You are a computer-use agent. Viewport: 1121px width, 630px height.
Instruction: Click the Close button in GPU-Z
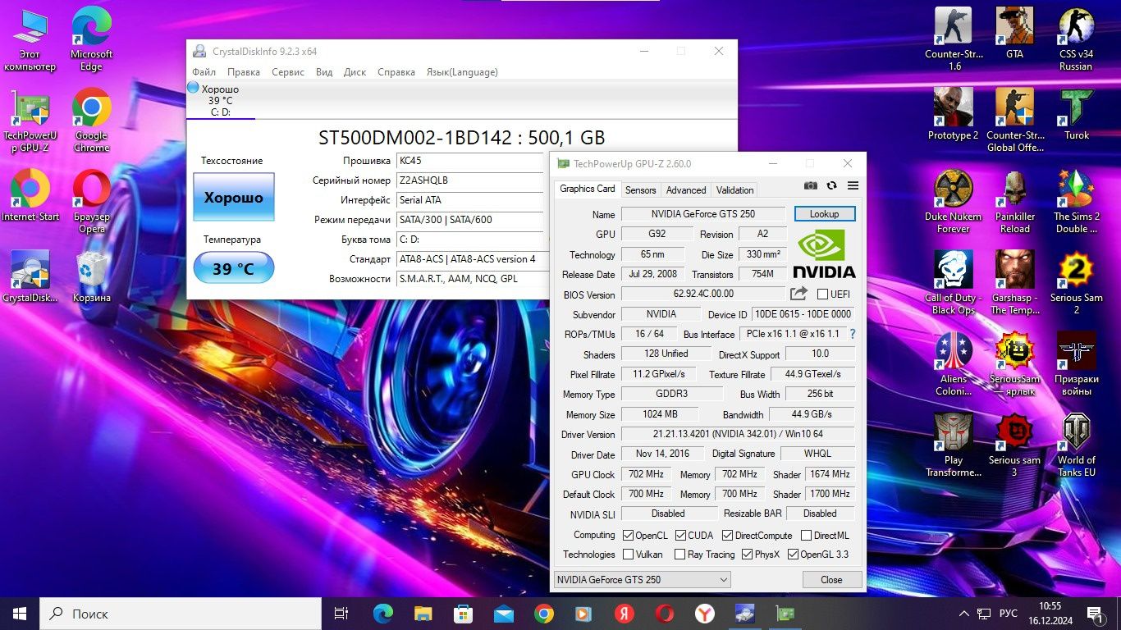[x=831, y=580]
